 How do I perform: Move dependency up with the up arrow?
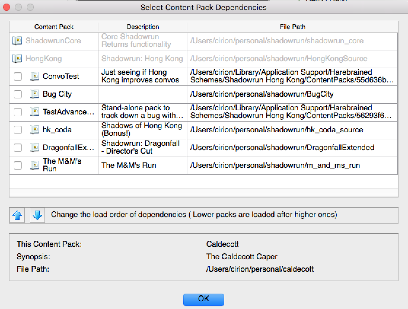[x=17, y=215]
